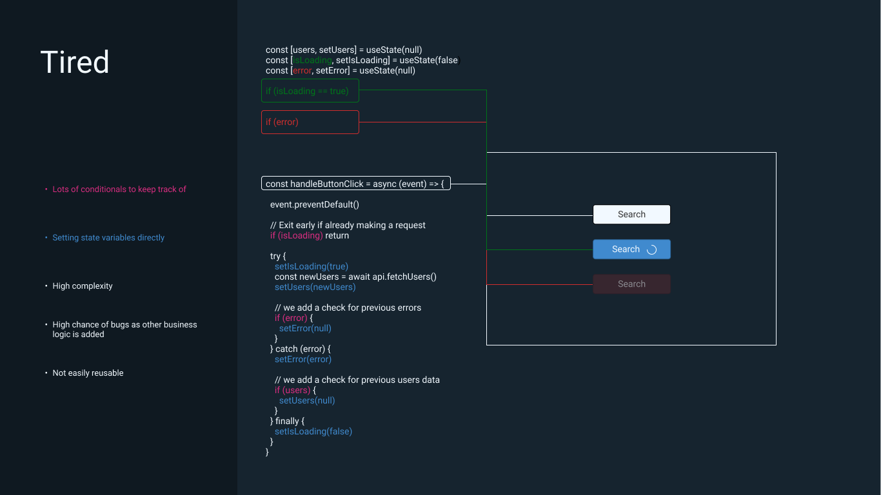
Task: Click code line "setIsLoading(false)"
Action: 313,431
